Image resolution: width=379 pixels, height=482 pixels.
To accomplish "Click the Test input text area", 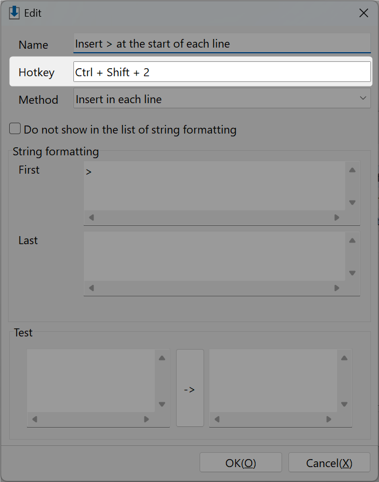I will [x=91, y=381].
